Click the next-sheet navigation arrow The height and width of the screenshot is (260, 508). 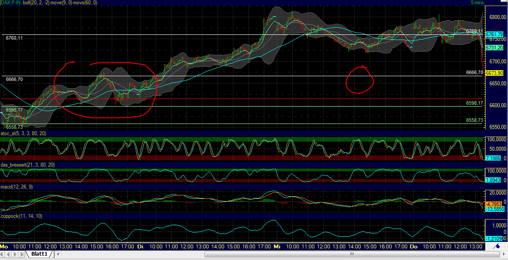click(15, 254)
